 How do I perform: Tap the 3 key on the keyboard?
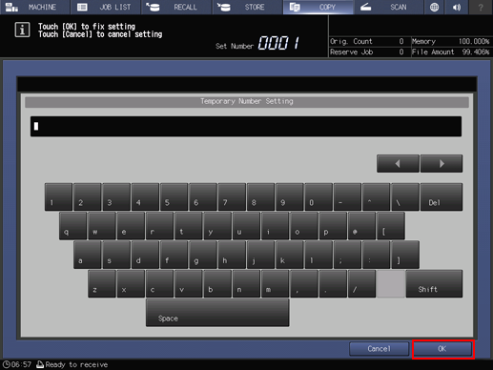coord(116,196)
